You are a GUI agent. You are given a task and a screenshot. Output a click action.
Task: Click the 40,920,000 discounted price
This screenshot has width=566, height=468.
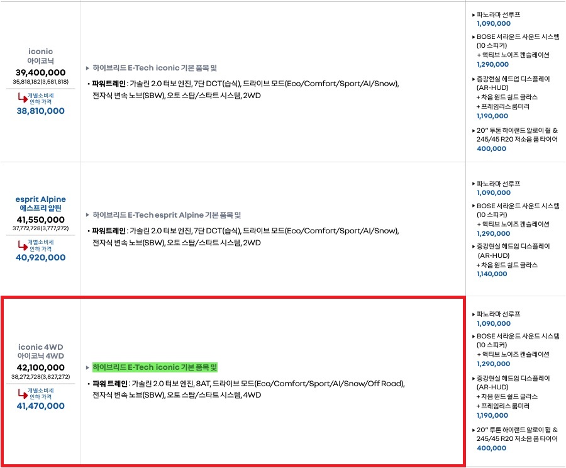pyautogui.click(x=40, y=257)
